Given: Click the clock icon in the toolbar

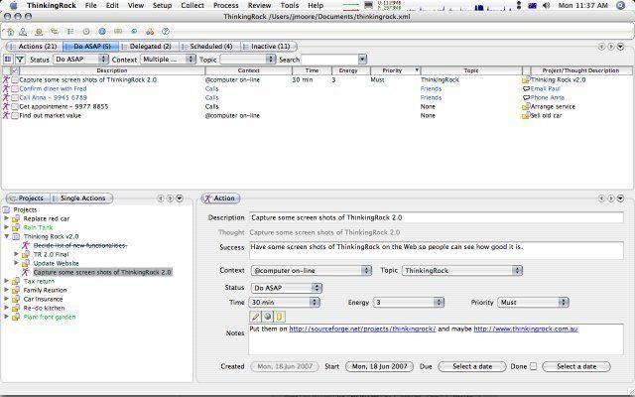Looking at the screenshot, I should click(x=86, y=31).
